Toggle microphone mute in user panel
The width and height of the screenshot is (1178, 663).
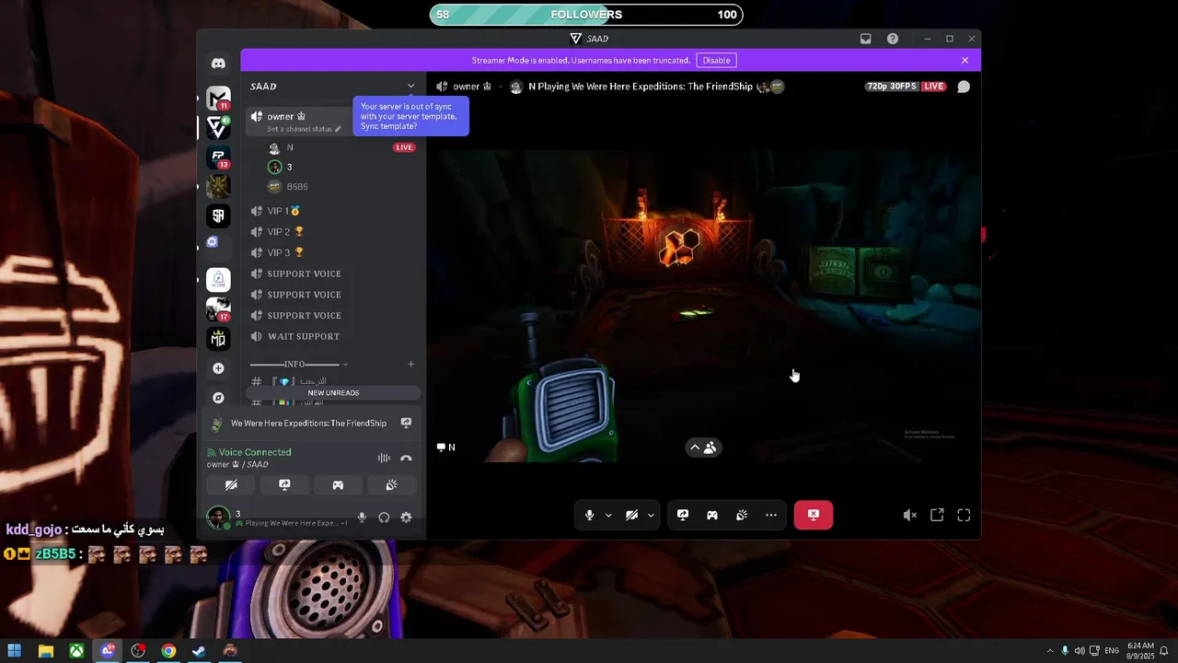click(x=362, y=518)
